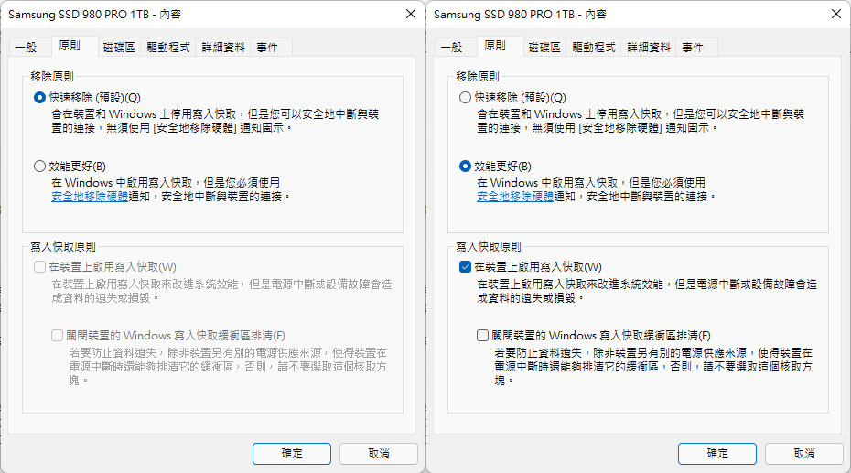The image size is (851, 473).
Task: Check 關閉裝置的 Windows 寫入快取緩衝區排清 in right window
Action: pos(482,335)
